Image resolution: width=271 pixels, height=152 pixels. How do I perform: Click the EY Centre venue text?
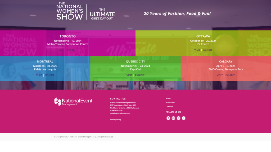203,44
